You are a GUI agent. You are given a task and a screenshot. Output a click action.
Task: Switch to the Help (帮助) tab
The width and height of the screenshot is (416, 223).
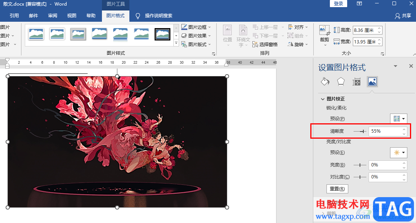pyautogui.click(x=91, y=16)
